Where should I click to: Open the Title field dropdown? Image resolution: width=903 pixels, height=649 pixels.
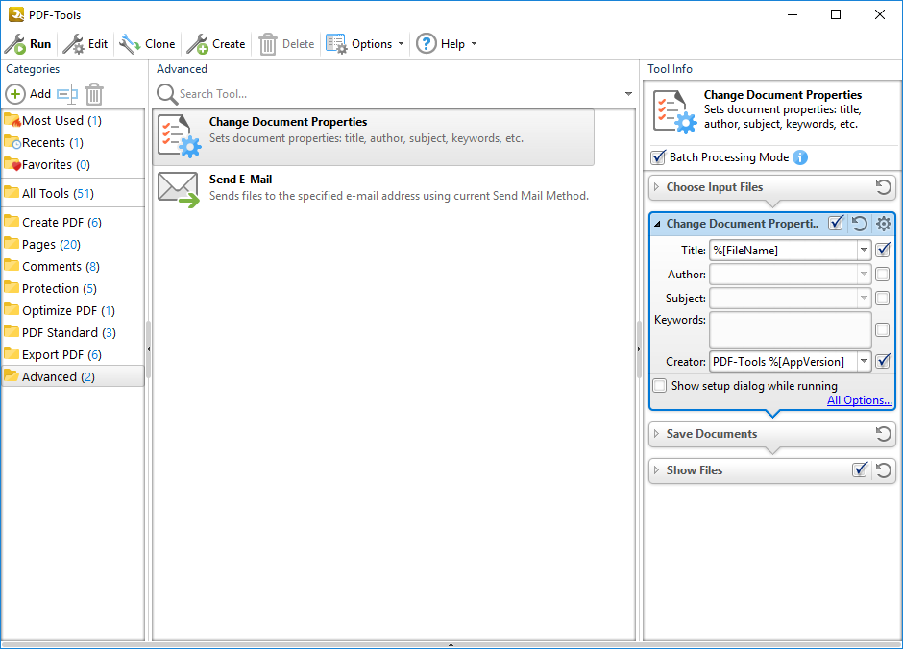pos(864,251)
